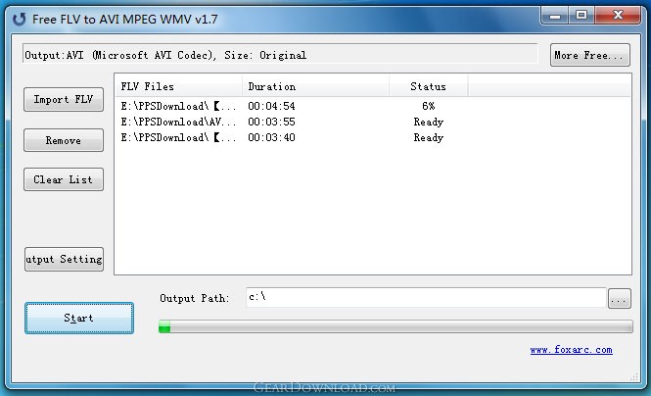The image size is (651, 396).
Task: Remove the selected file with Remove button
Action: tap(64, 140)
